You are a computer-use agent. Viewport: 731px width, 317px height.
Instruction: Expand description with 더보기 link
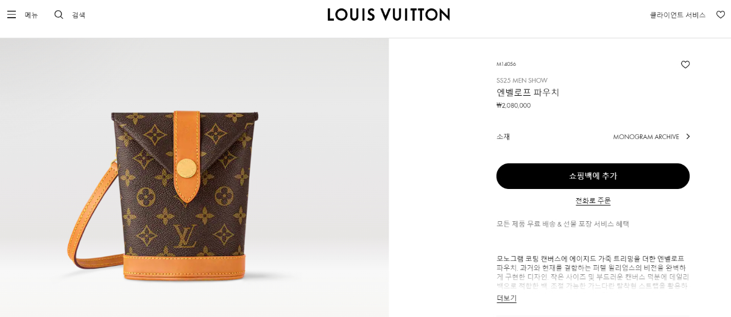[x=506, y=298]
